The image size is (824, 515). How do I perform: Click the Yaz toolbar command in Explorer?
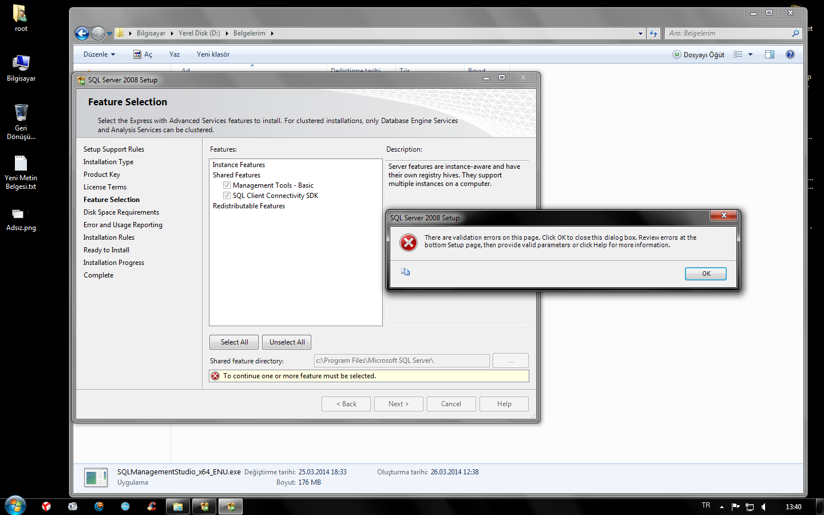[175, 54]
